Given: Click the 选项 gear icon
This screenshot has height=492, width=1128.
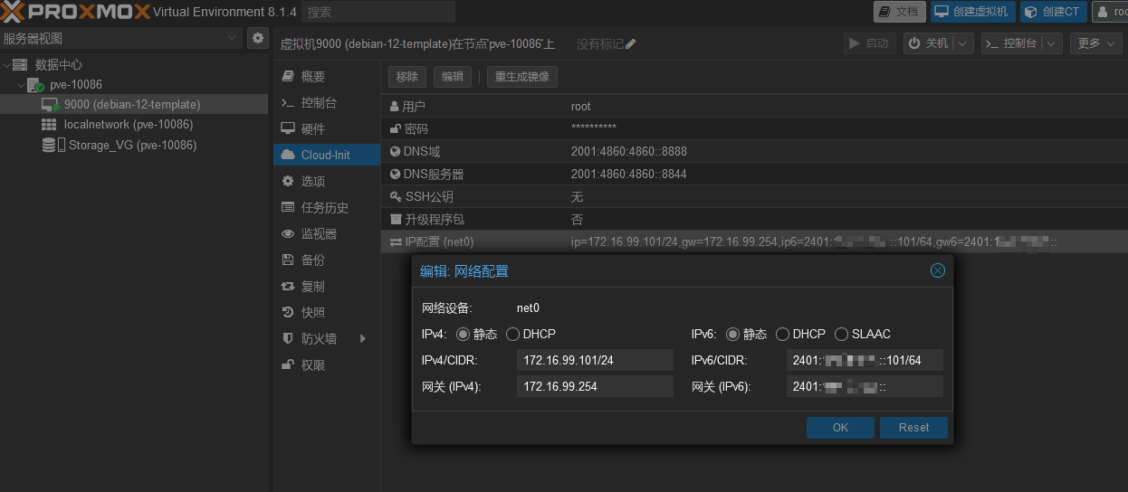Looking at the screenshot, I should pyautogui.click(x=288, y=181).
